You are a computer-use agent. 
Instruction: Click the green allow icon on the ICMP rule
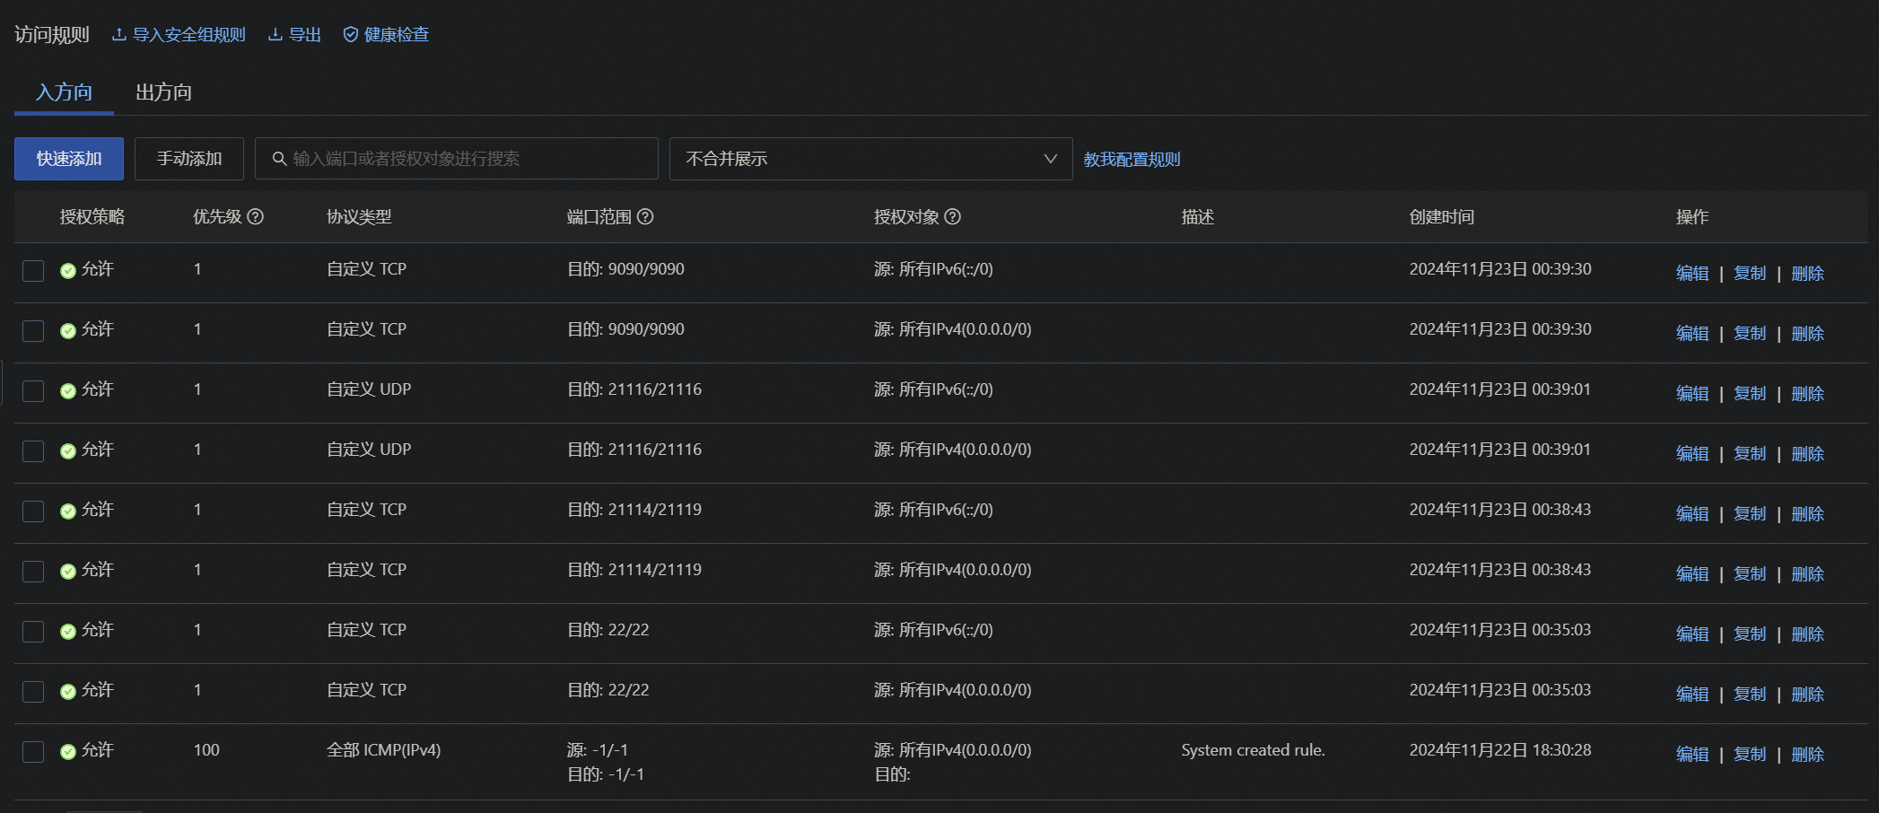[68, 752]
